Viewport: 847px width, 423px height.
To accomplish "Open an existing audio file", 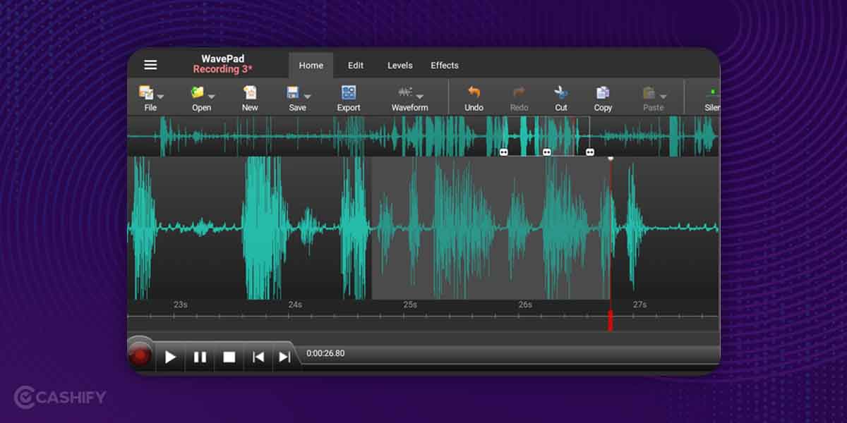I will point(198,97).
